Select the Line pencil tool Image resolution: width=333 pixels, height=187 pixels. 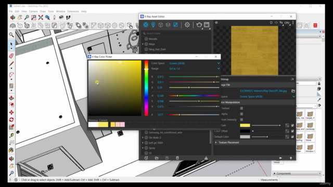[11, 63]
